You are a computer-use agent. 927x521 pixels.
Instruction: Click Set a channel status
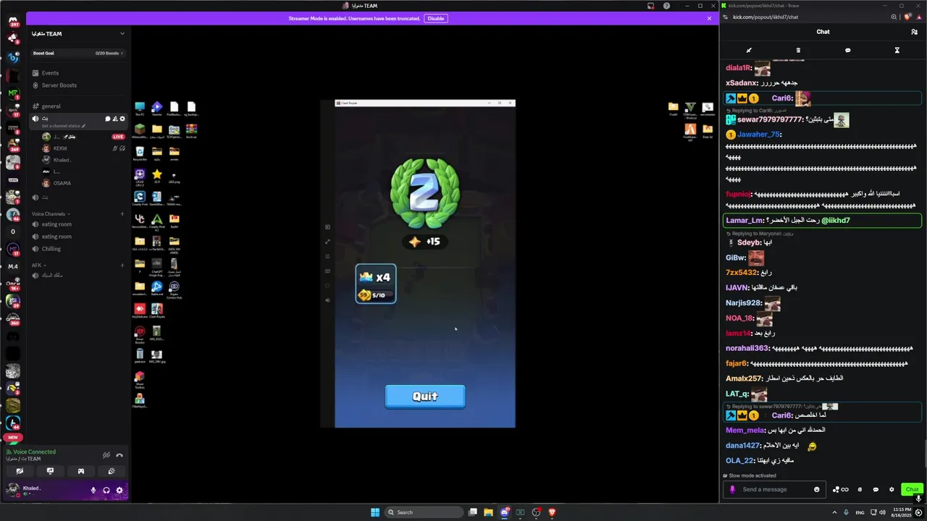pos(63,126)
